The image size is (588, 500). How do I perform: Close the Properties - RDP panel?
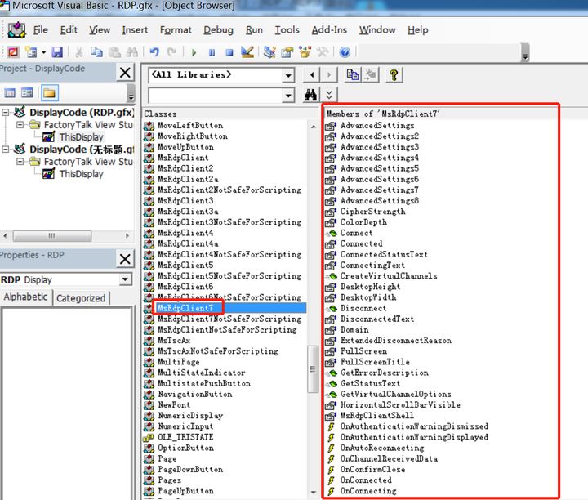125,259
